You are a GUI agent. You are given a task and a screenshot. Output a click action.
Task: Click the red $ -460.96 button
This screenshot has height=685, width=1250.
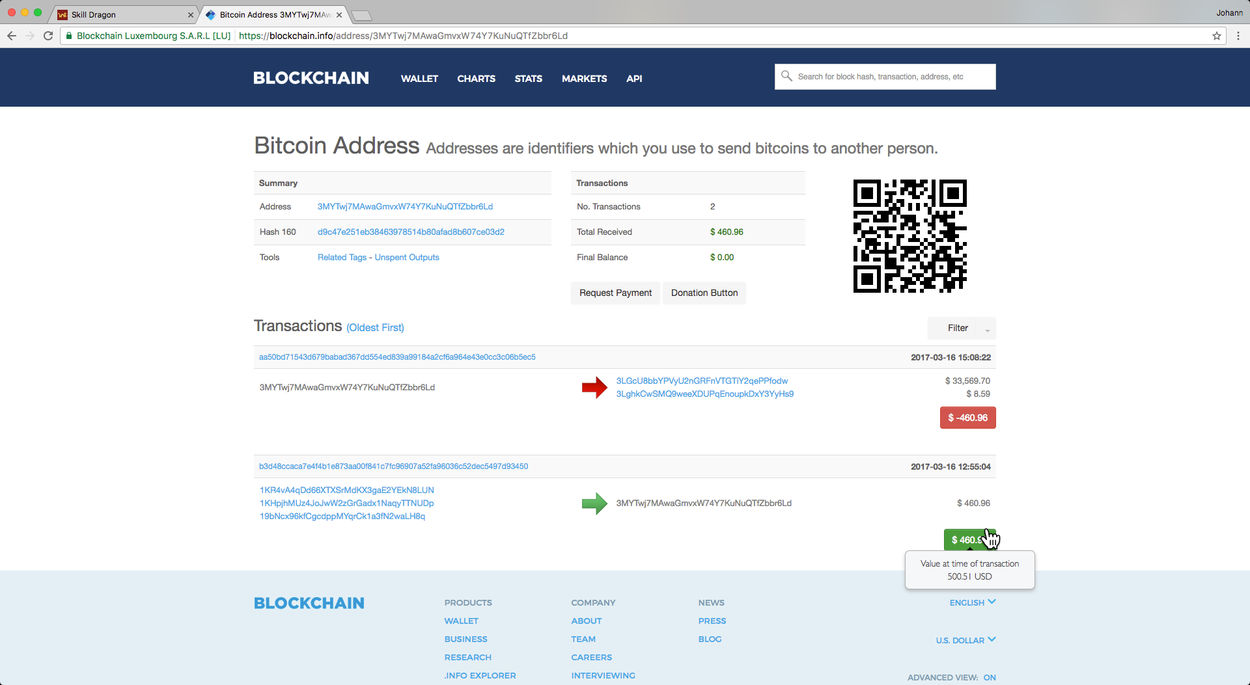point(967,418)
